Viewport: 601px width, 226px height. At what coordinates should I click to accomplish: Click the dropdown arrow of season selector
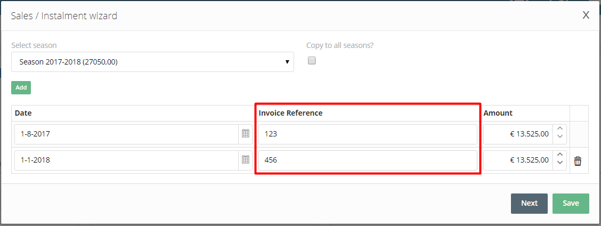coord(288,62)
